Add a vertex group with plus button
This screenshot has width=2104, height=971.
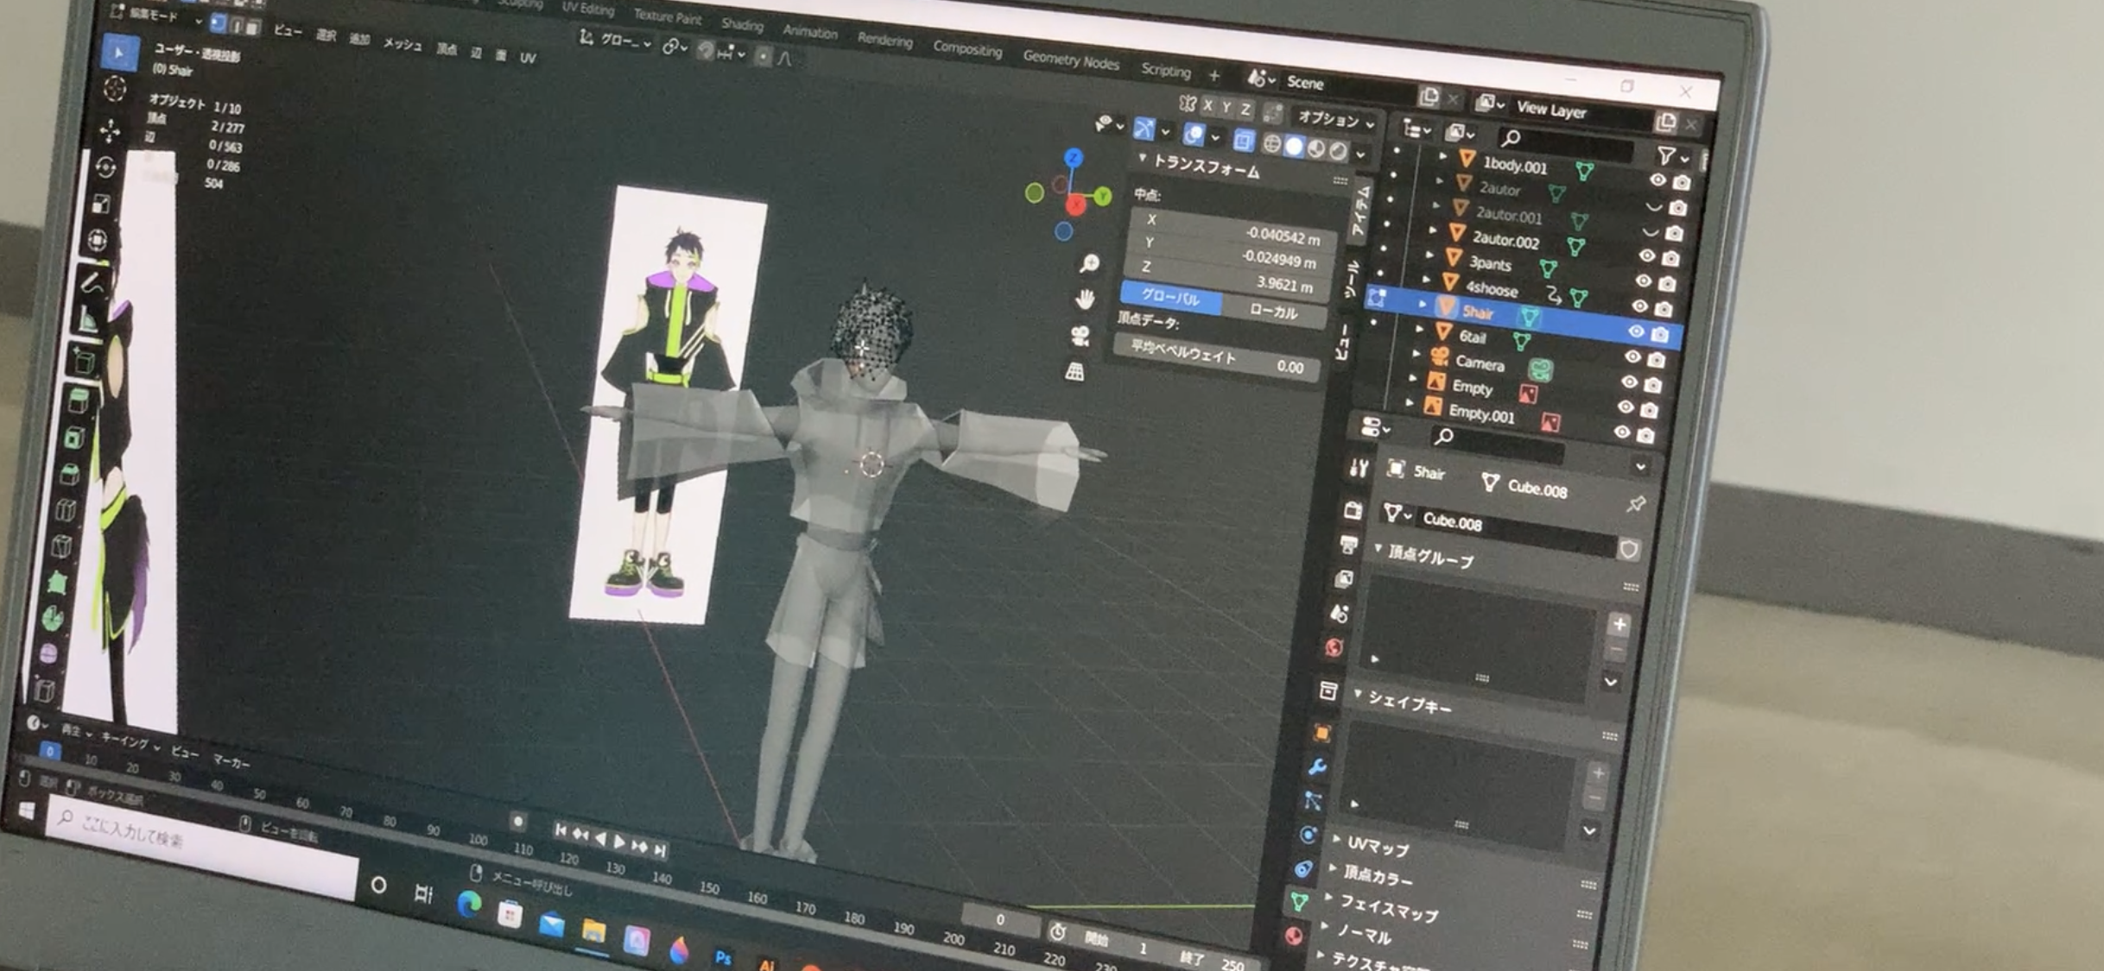pyautogui.click(x=1619, y=624)
